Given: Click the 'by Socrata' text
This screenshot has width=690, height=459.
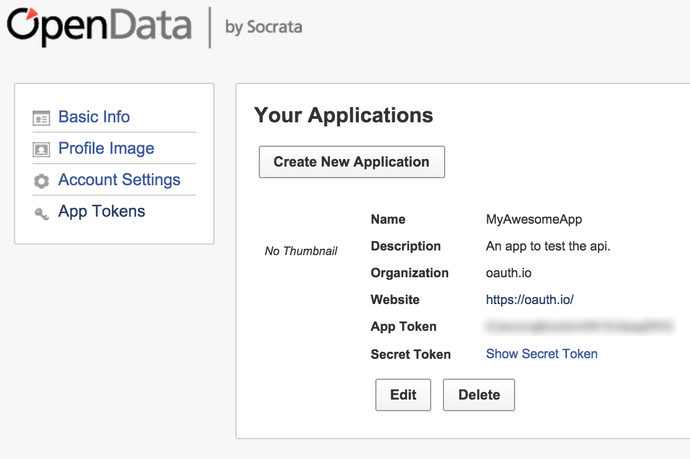Looking at the screenshot, I should (263, 27).
